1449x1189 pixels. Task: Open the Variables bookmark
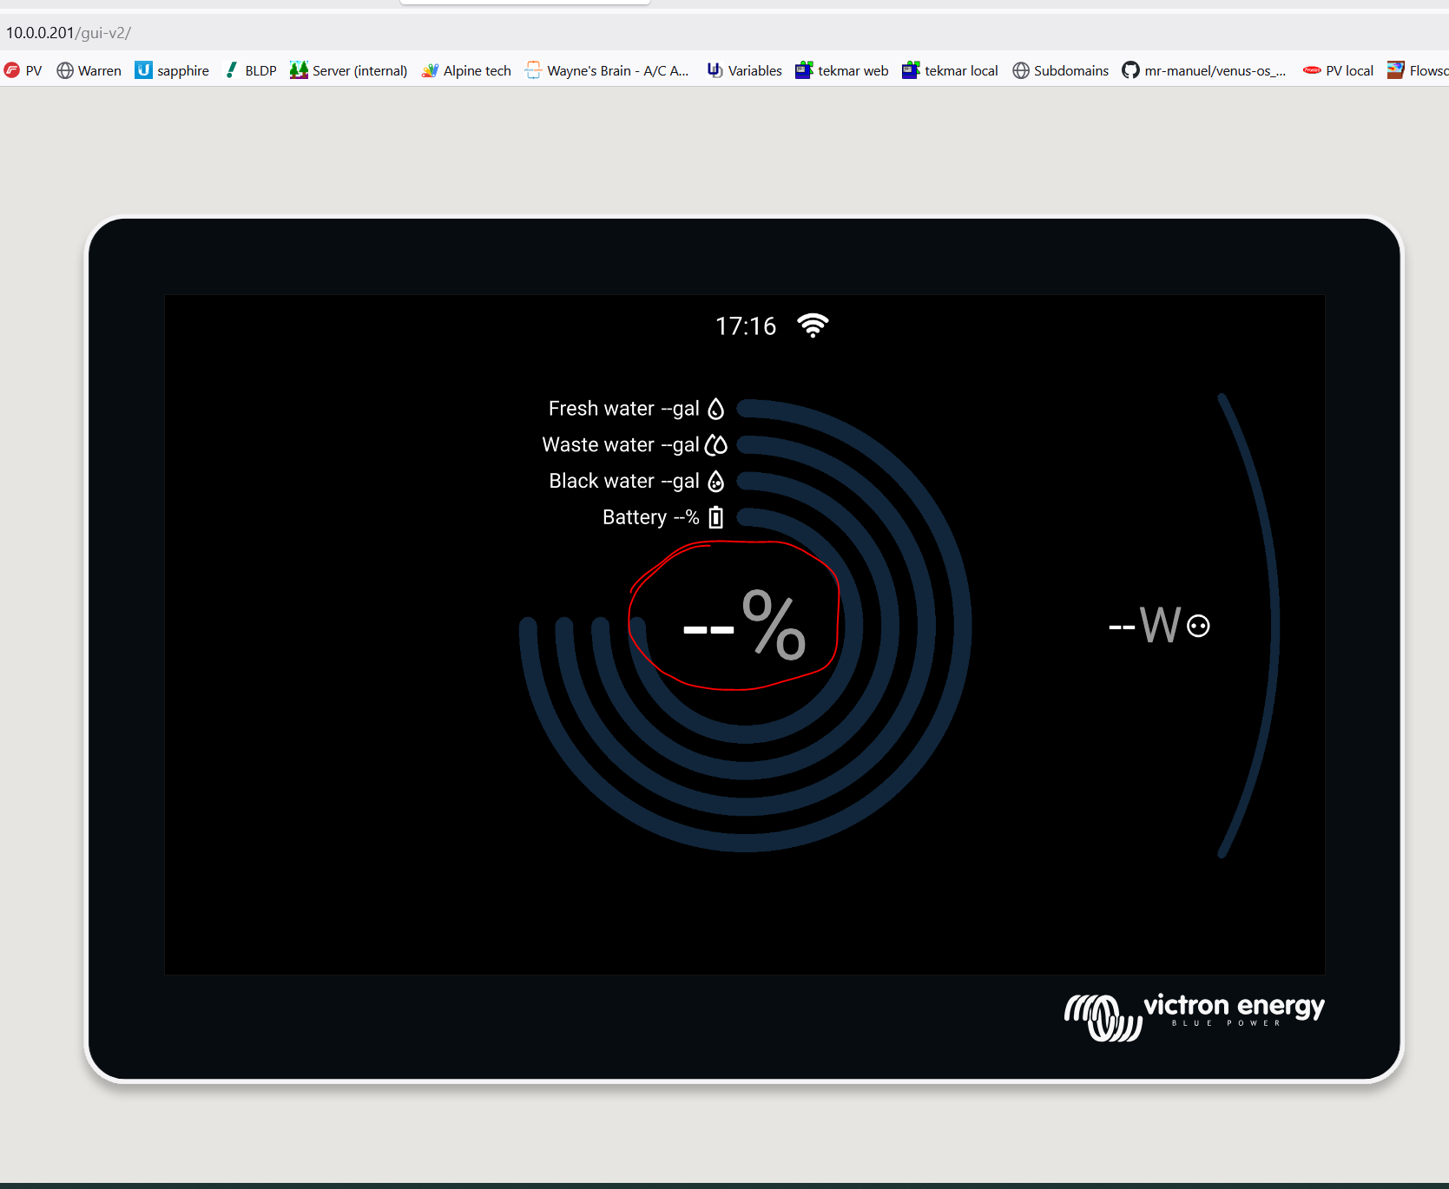coord(744,70)
